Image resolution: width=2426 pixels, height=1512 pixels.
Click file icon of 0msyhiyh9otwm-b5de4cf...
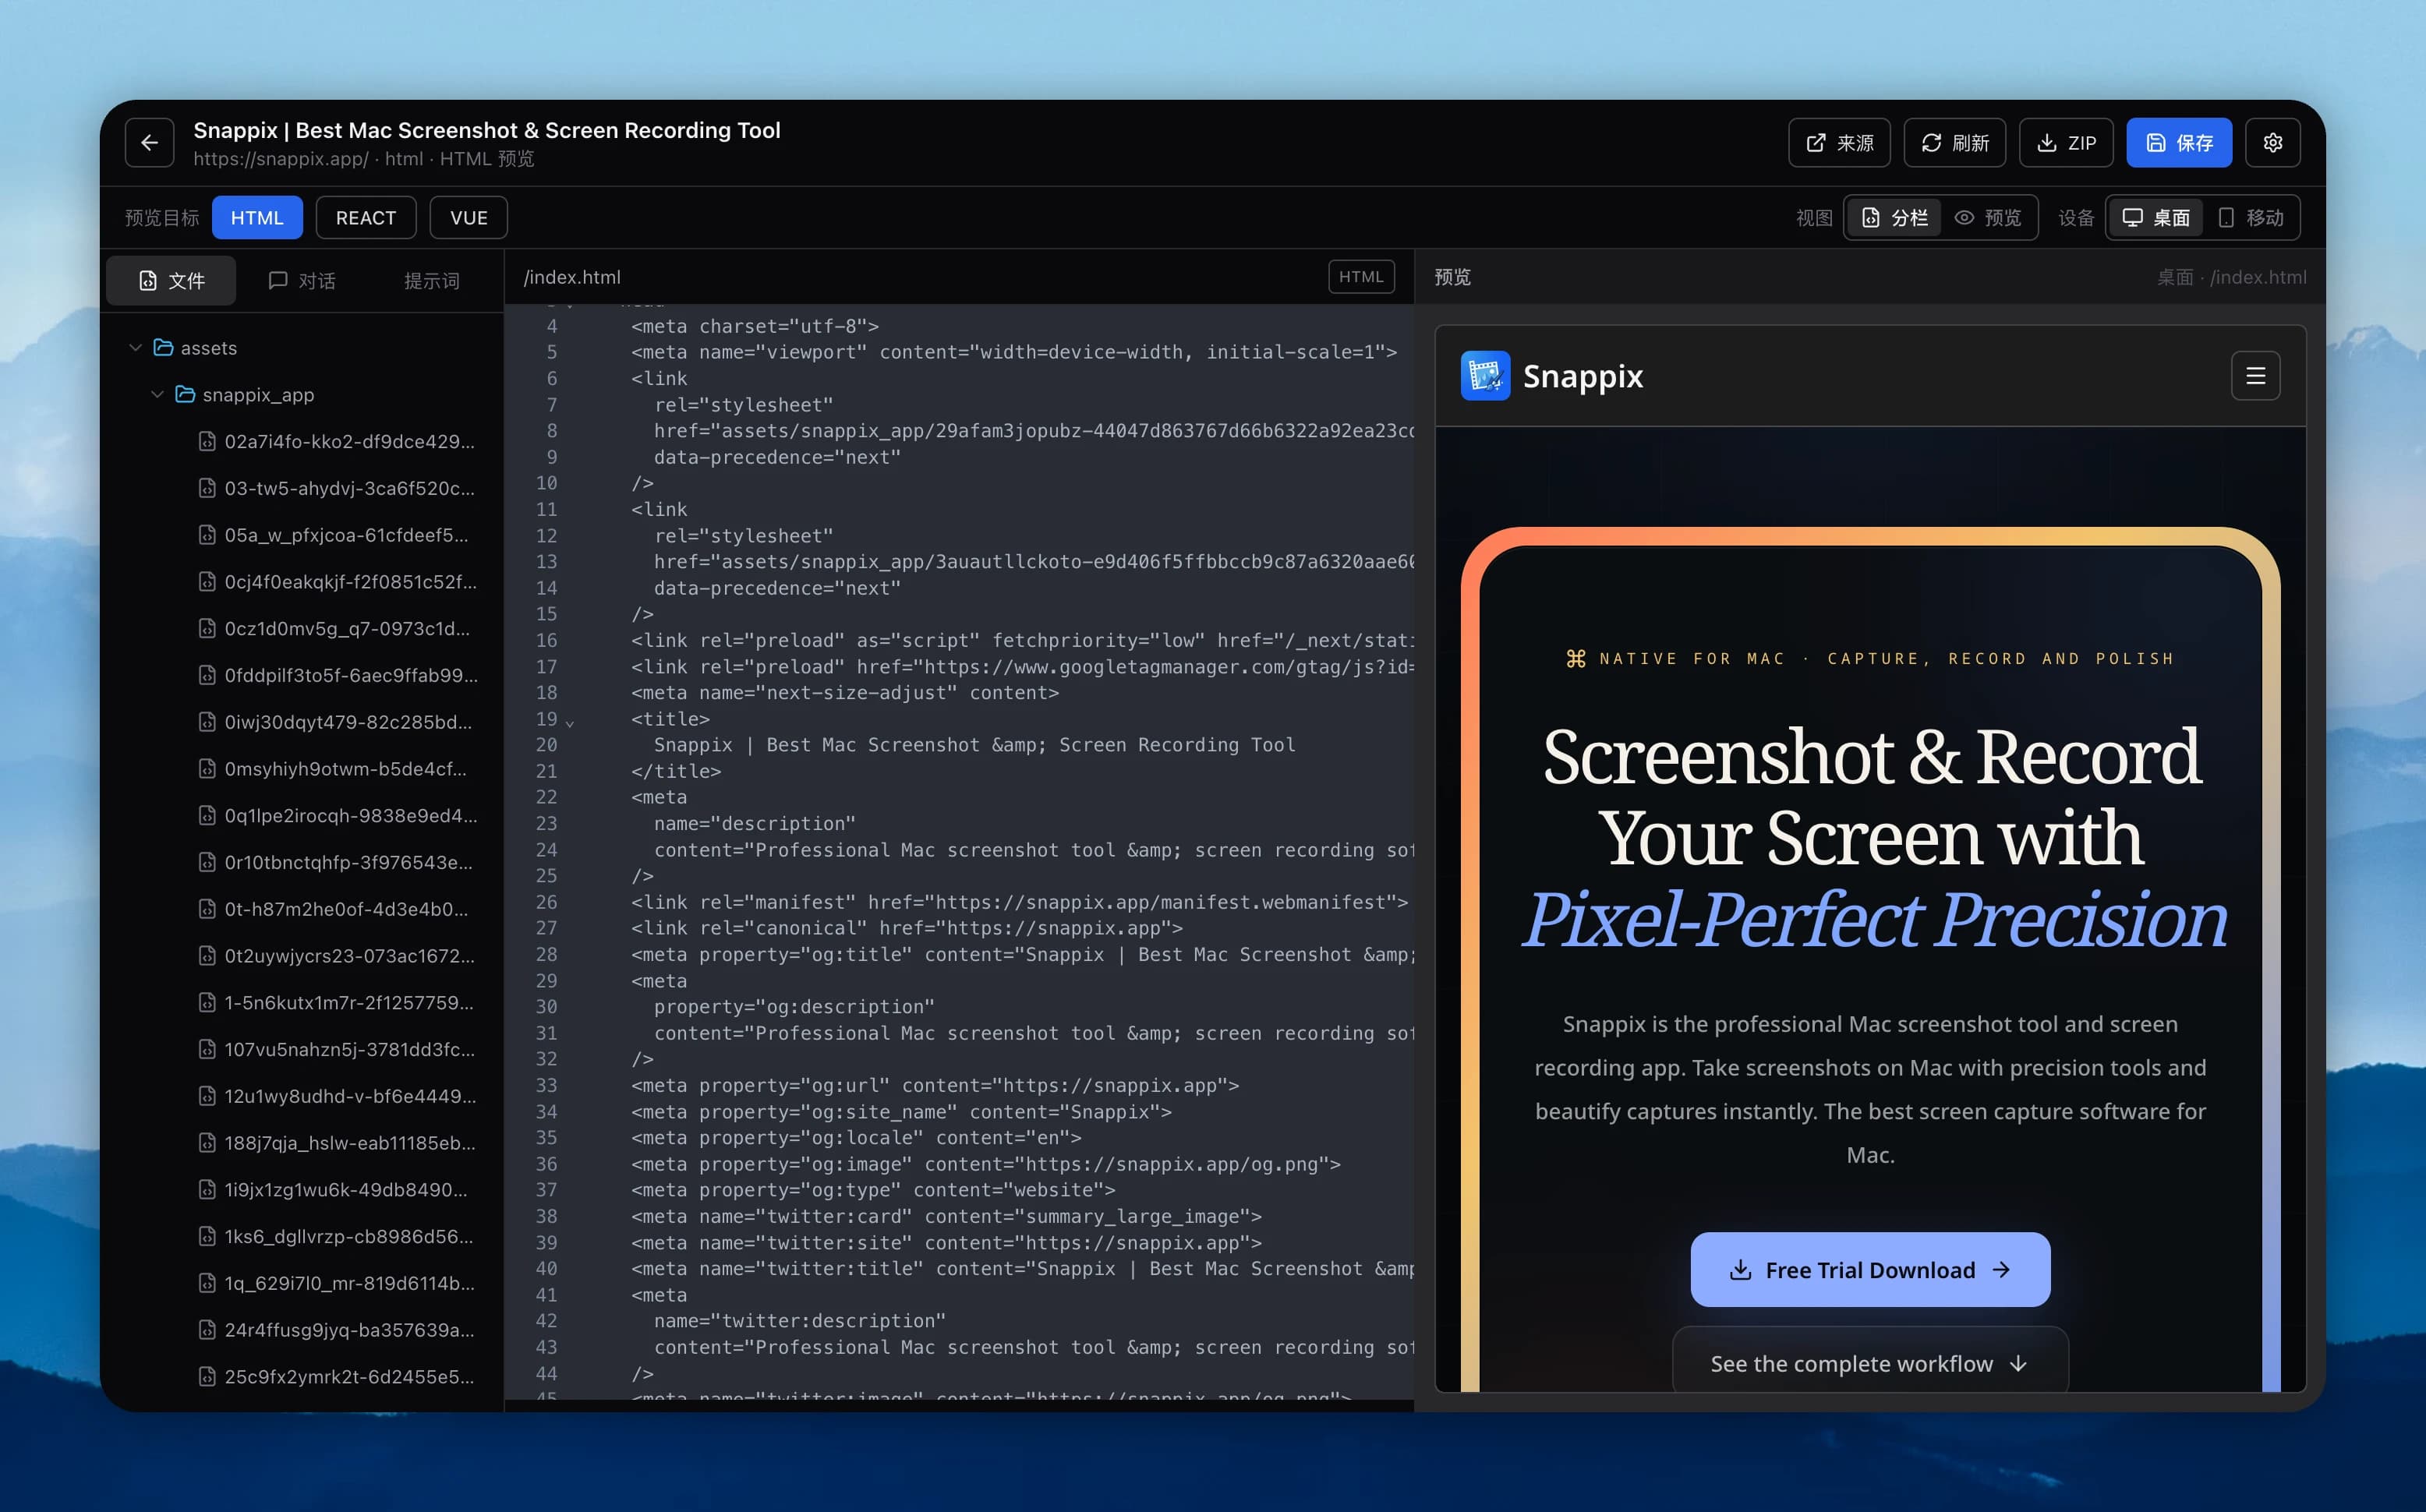(206, 768)
